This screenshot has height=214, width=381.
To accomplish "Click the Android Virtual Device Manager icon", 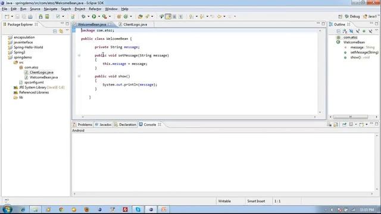I will [47, 17].
